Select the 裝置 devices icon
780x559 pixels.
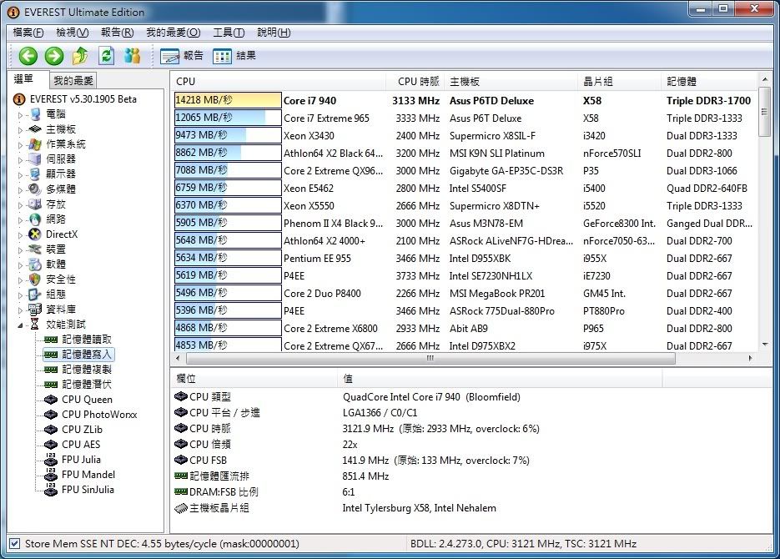(35, 249)
